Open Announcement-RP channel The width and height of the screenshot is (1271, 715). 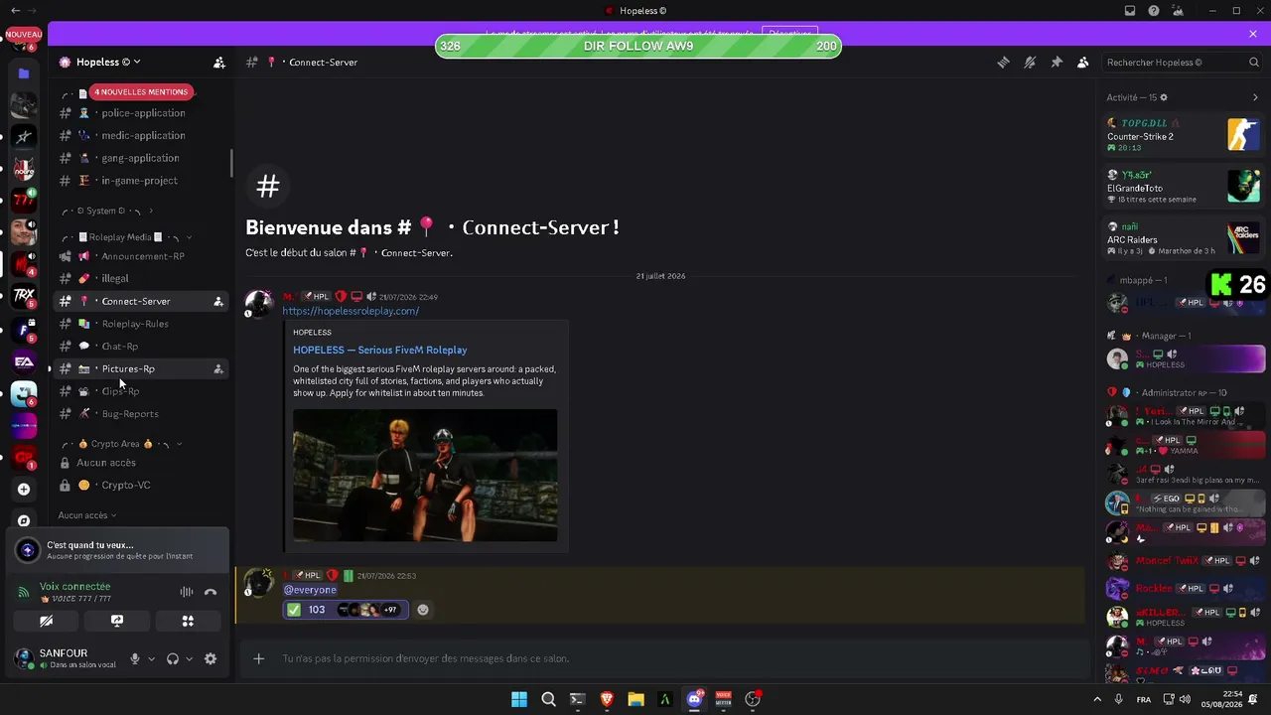tap(141, 256)
